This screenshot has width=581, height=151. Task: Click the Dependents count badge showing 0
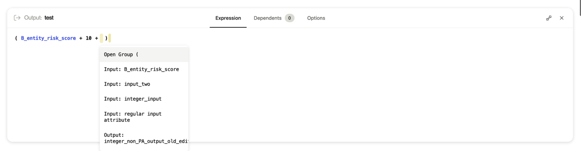pos(289,18)
